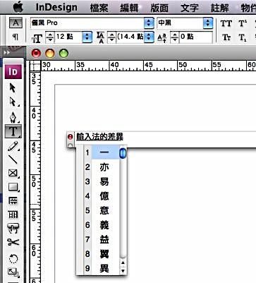Select the Rectangle Frame tool
The image size is (256, 283).
[x=13, y=173]
